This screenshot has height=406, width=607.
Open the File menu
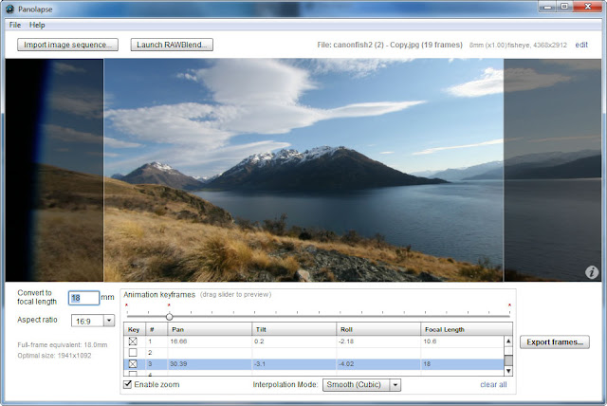pos(15,26)
